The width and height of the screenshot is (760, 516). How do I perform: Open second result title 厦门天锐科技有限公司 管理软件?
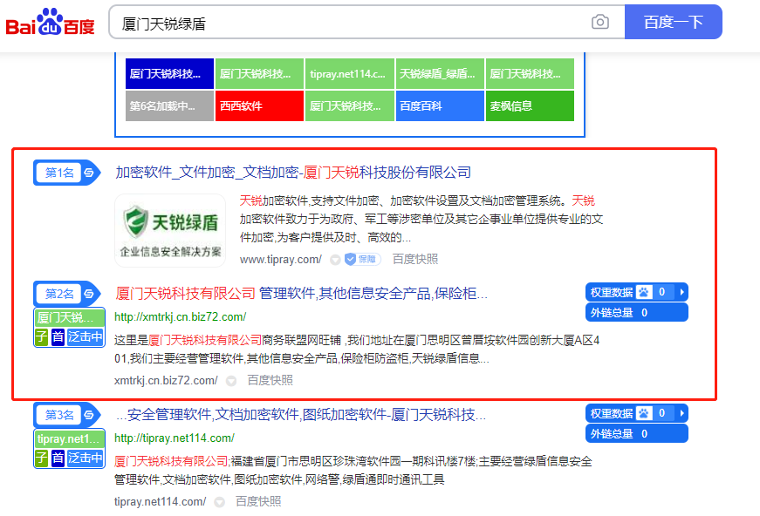click(302, 294)
